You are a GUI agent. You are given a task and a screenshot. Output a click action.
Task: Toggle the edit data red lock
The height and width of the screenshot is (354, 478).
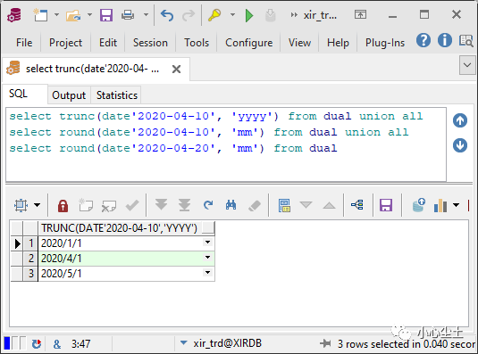[x=63, y=206]
